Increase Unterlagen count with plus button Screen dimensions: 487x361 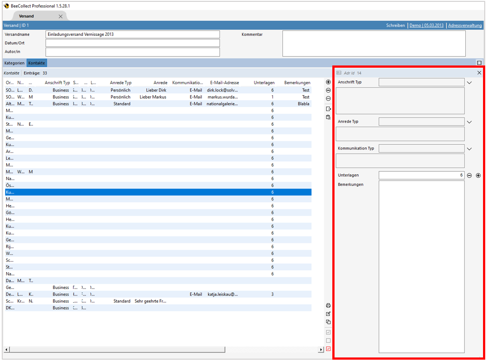point(478,176)
